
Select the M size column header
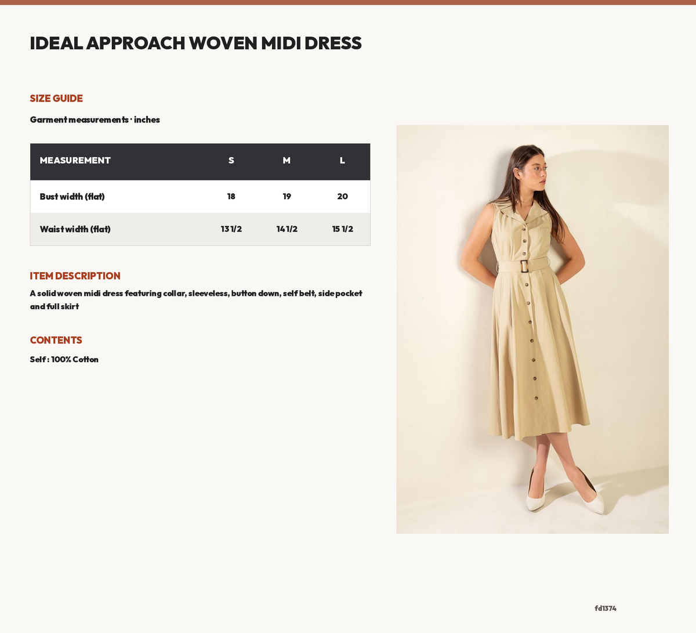(x=287, y=160)
